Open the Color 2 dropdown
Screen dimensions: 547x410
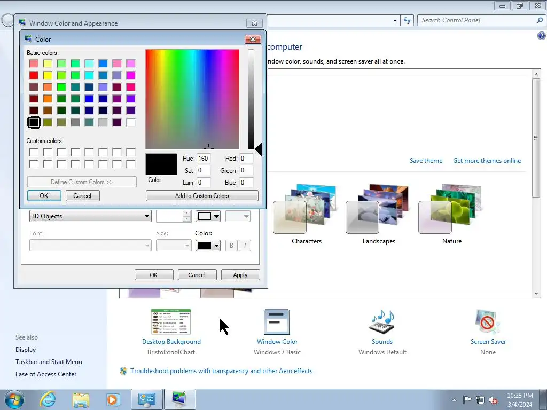[238, 216]
